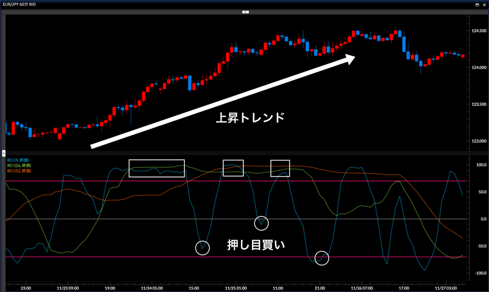
Task: Click the 11/25 01:00 time axis label
Action: click(235, 287)
